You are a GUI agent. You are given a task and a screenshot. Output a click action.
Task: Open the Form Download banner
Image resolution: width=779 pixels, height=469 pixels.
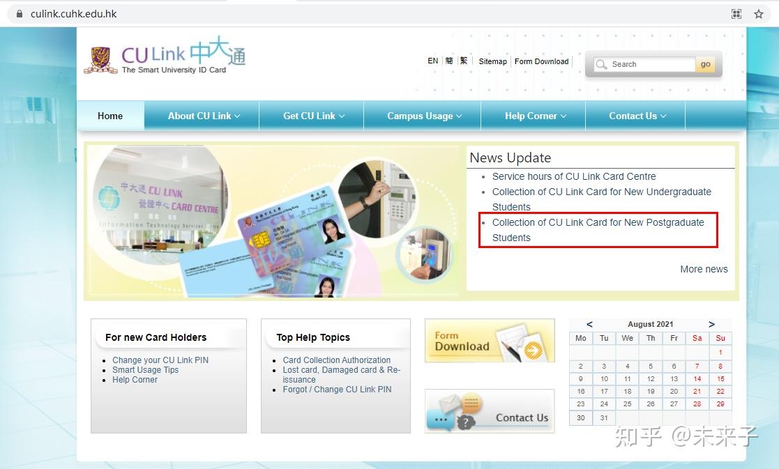click(x=490, y=341)
